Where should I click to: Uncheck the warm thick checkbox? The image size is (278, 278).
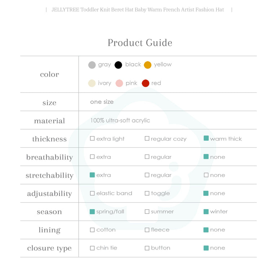tap(206, 139)
